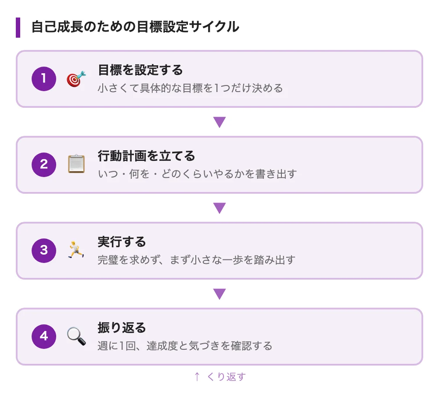Click the arrow below the 行動計画を立てる card

pyautogui.click(x=219, y=208)
